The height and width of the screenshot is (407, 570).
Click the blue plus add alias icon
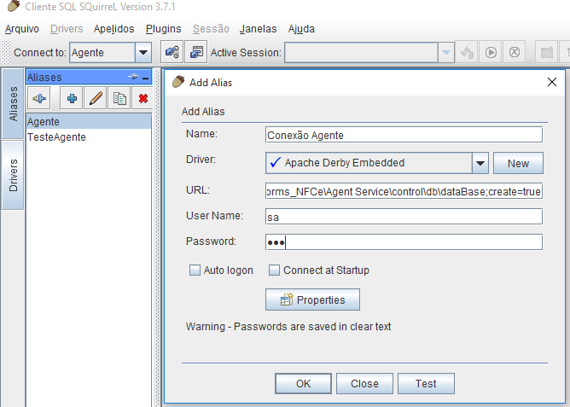pyautogui.click(x=72, y=98)
